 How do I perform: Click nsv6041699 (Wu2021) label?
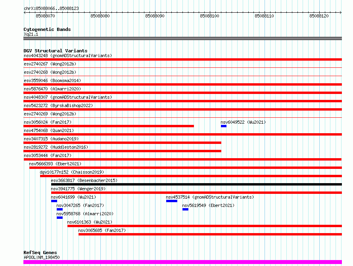73,197
